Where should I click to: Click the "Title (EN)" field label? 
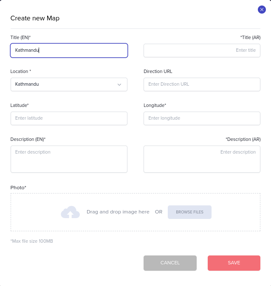click(20, 37)
